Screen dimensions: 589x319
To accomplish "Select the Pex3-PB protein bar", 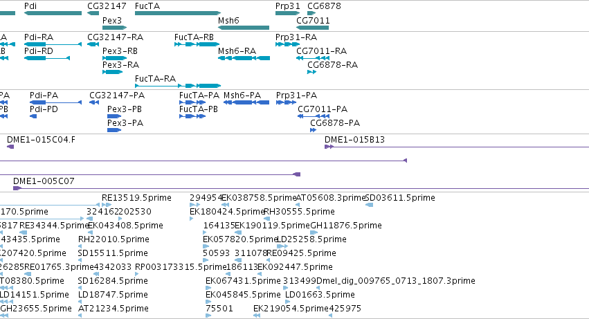I will tap(114, 116).
